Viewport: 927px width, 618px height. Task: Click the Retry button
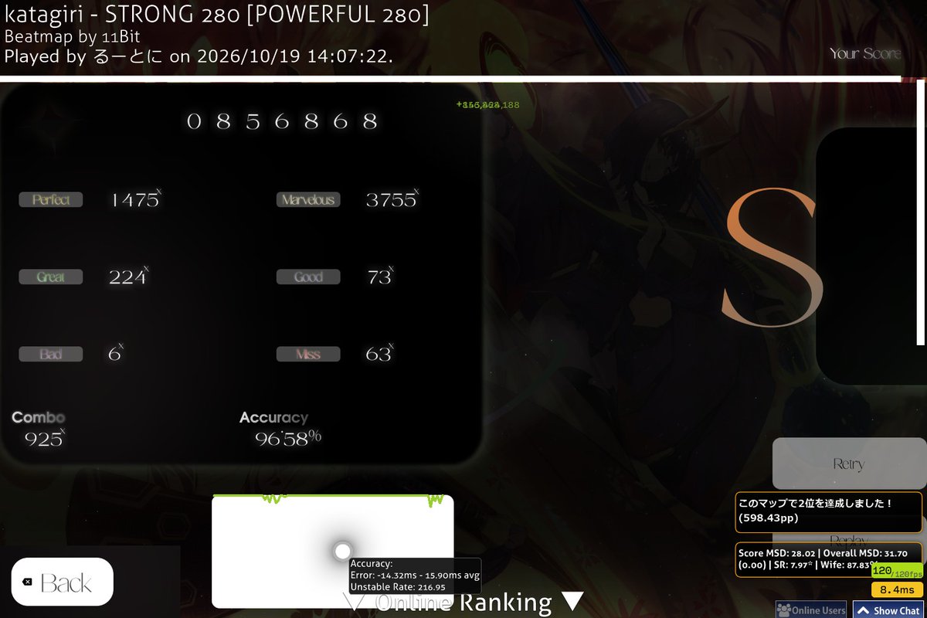[848, 463]
